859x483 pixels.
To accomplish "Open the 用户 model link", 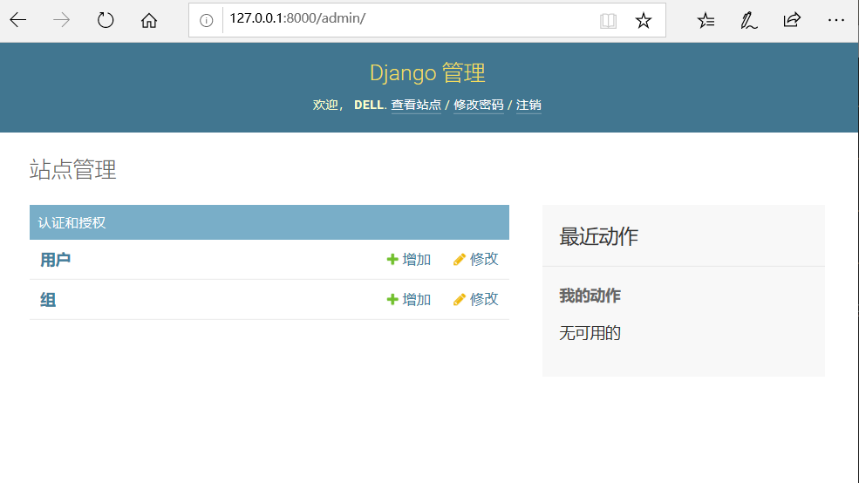I will [x=55, y=260].
